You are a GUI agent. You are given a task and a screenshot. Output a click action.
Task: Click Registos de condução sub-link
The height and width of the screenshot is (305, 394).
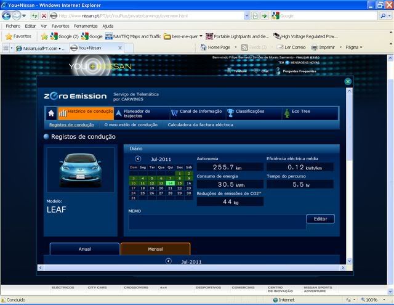(x=71, y=124)
